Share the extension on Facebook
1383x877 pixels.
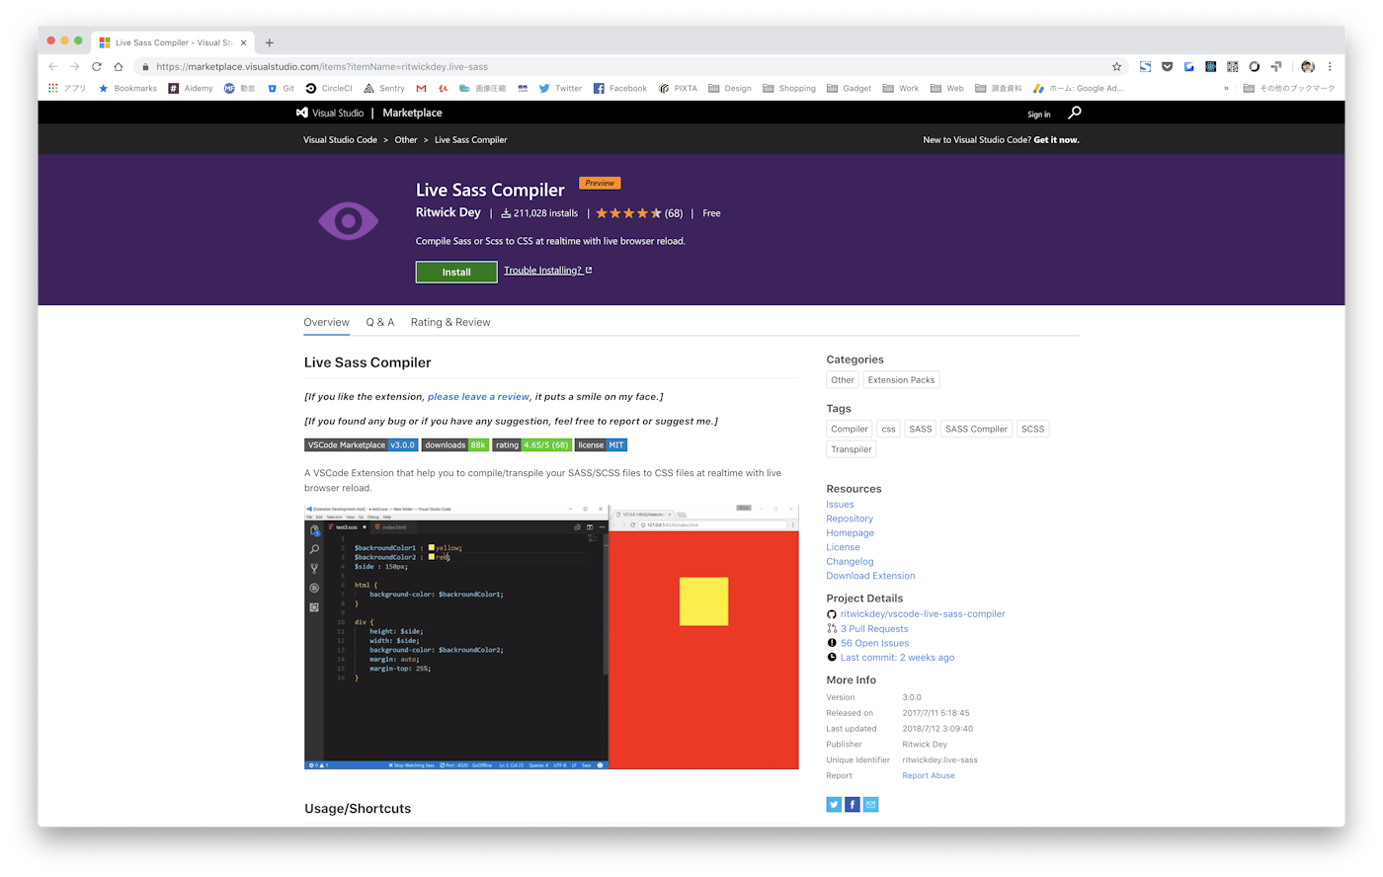click(x=853, y=805)
